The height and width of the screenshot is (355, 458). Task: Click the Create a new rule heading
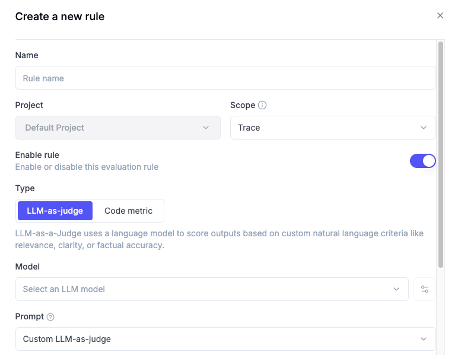click(x=60, y=17)
